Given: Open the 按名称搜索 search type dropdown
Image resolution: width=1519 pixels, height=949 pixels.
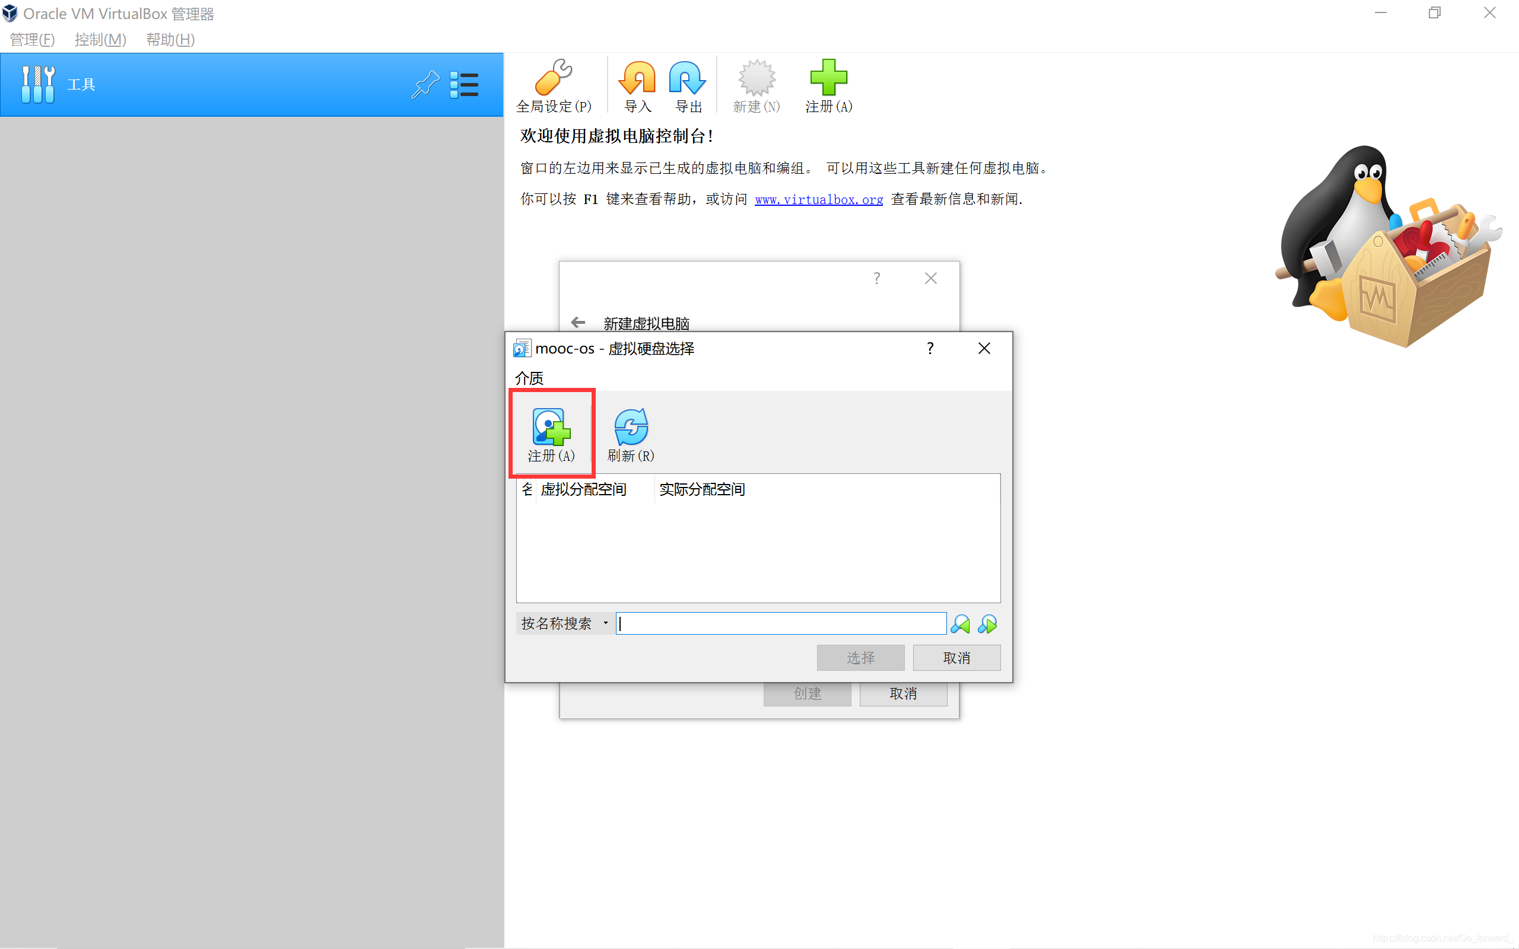Looking at the screenshot, I should (564, 623).
